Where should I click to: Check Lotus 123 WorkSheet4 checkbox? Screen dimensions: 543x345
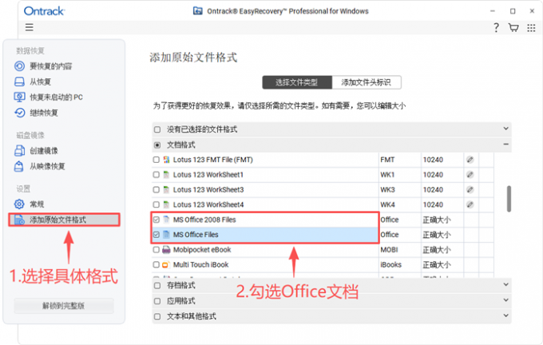point(157,204)
